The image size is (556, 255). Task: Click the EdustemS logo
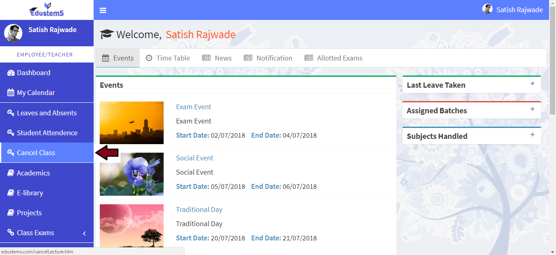pyautogui.click(x=46, y=10)
